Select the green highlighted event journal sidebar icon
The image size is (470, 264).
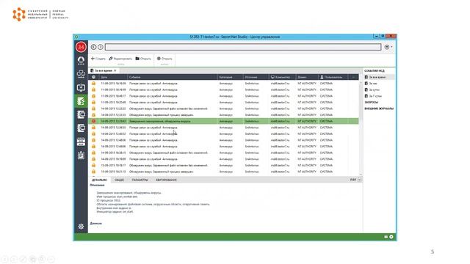81,101
